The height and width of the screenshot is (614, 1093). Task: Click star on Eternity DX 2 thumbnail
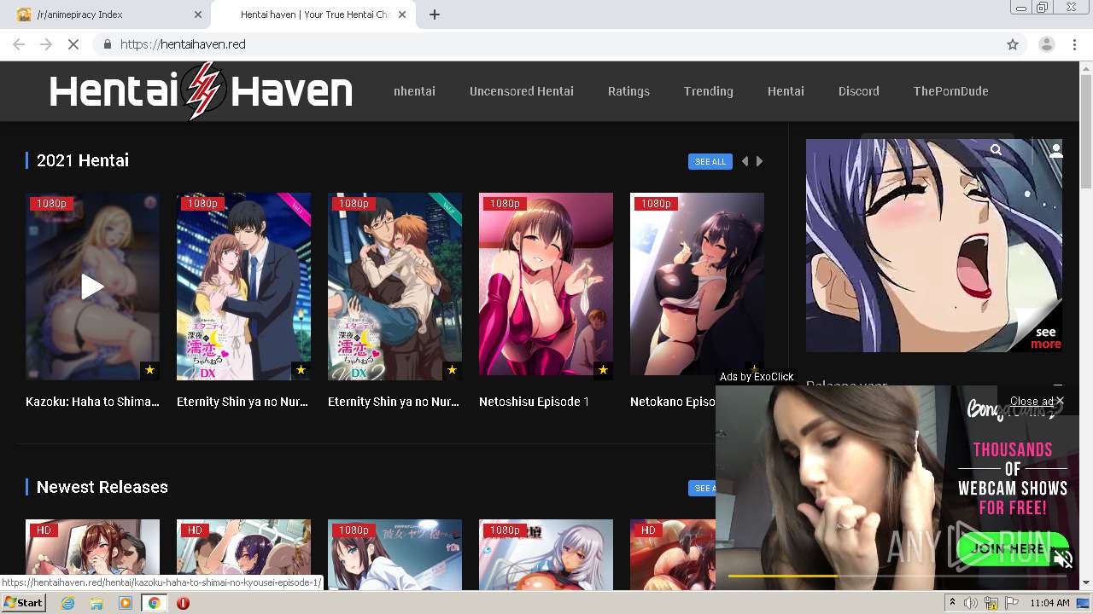tap(452, 370)
